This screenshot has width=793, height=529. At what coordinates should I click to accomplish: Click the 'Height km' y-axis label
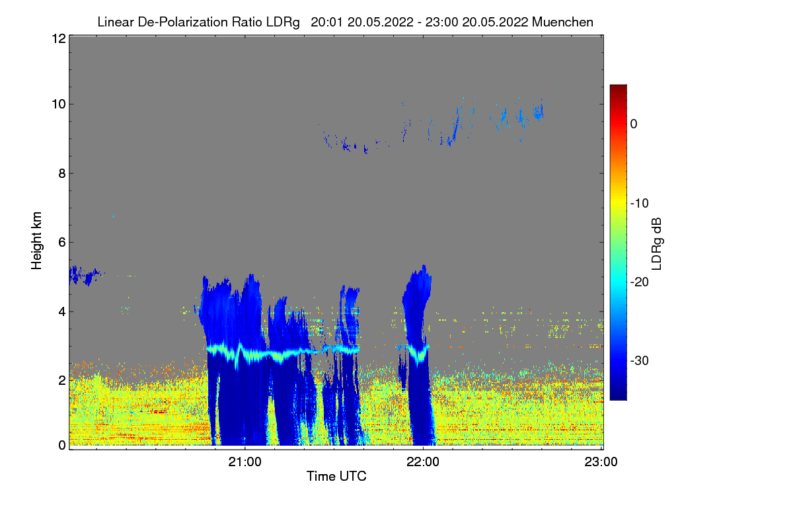coord(37,241)
